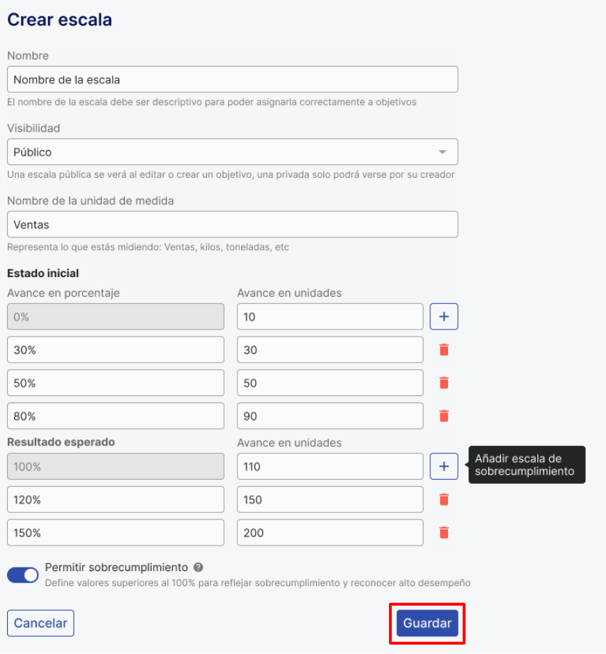This screenshot has height=654, width=606.
Task: Add a row with the initial state plus icon
Action: point(444,317)
